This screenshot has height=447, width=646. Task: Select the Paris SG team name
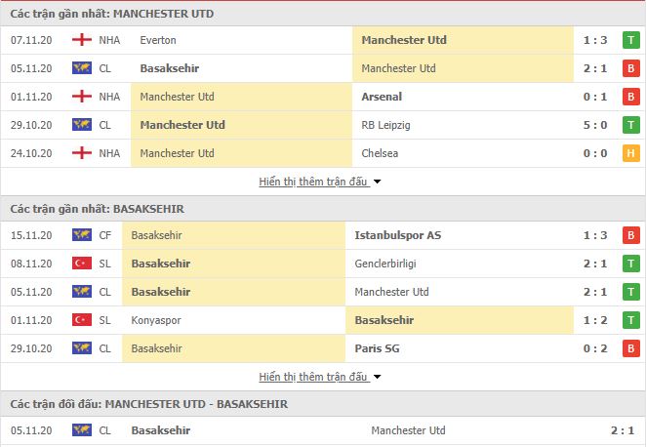(x=377, y=348)
